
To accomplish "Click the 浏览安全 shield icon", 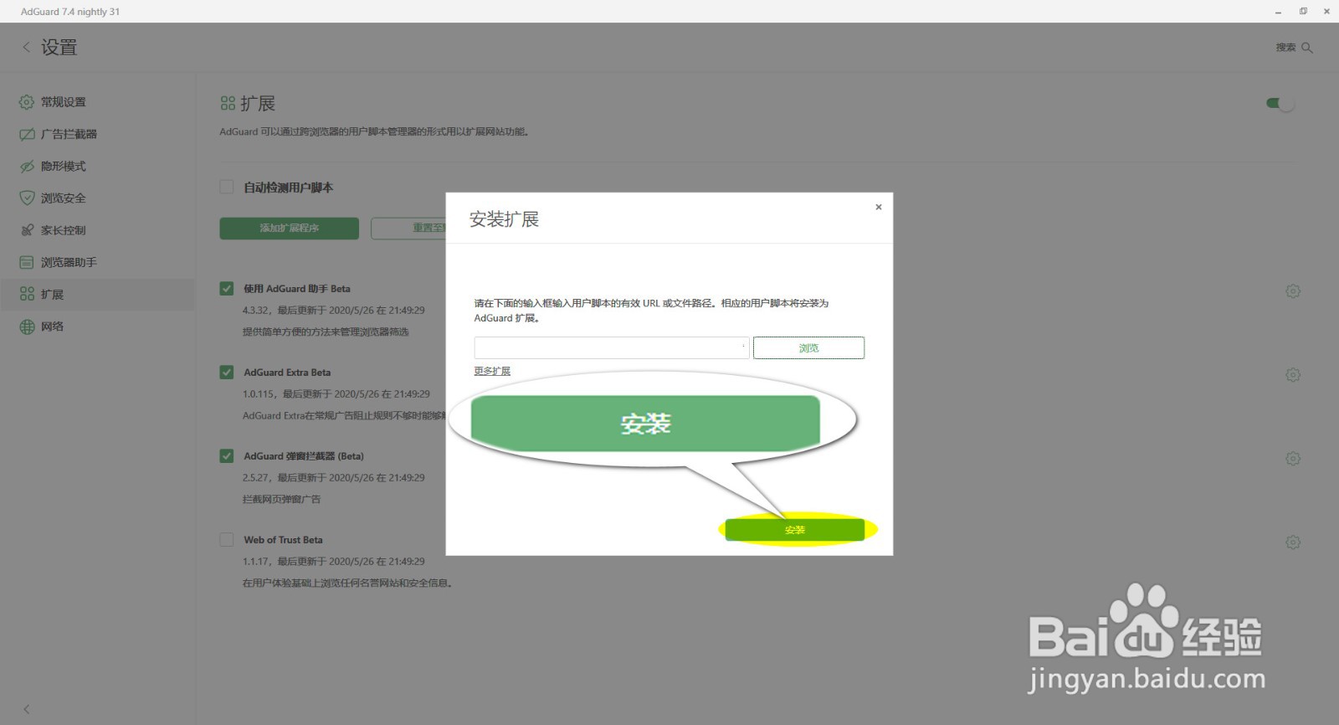I will click(x=27, y=198).
